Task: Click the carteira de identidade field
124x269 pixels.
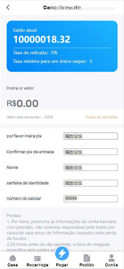Action: (91, 183)
